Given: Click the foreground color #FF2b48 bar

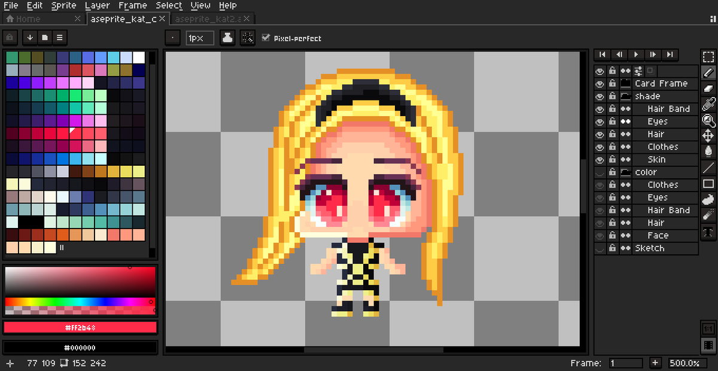Looking at the screenshot, I should (80, 327).
